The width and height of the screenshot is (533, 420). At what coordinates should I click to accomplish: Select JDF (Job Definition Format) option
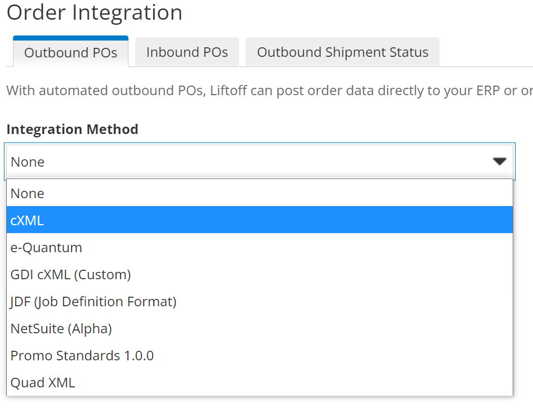tap(93, 301)
